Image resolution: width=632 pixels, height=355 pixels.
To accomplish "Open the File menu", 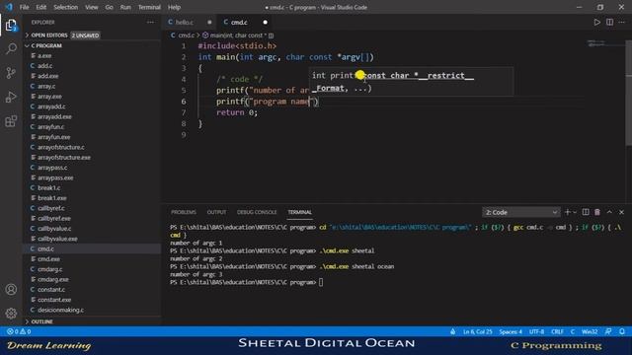I will pos(24,7).
